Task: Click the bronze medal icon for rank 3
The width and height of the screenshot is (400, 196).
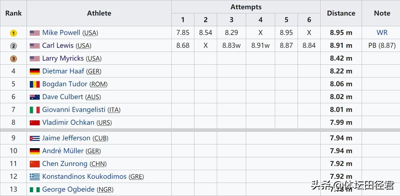Action: pos(13,59)
